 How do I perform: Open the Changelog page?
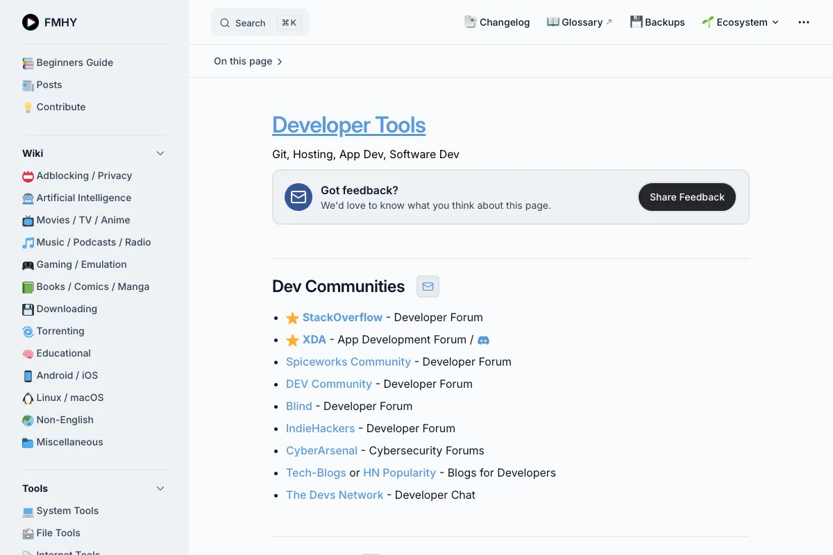pyautogui.click(x=497, y=22)
